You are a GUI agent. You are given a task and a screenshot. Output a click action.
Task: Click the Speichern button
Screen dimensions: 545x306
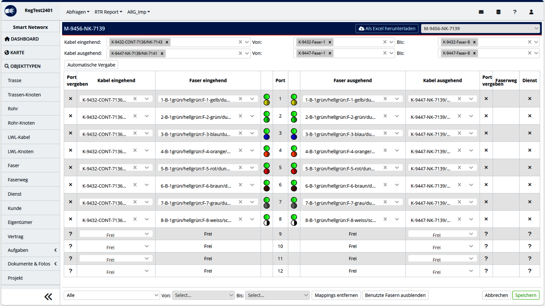(525, 295)
